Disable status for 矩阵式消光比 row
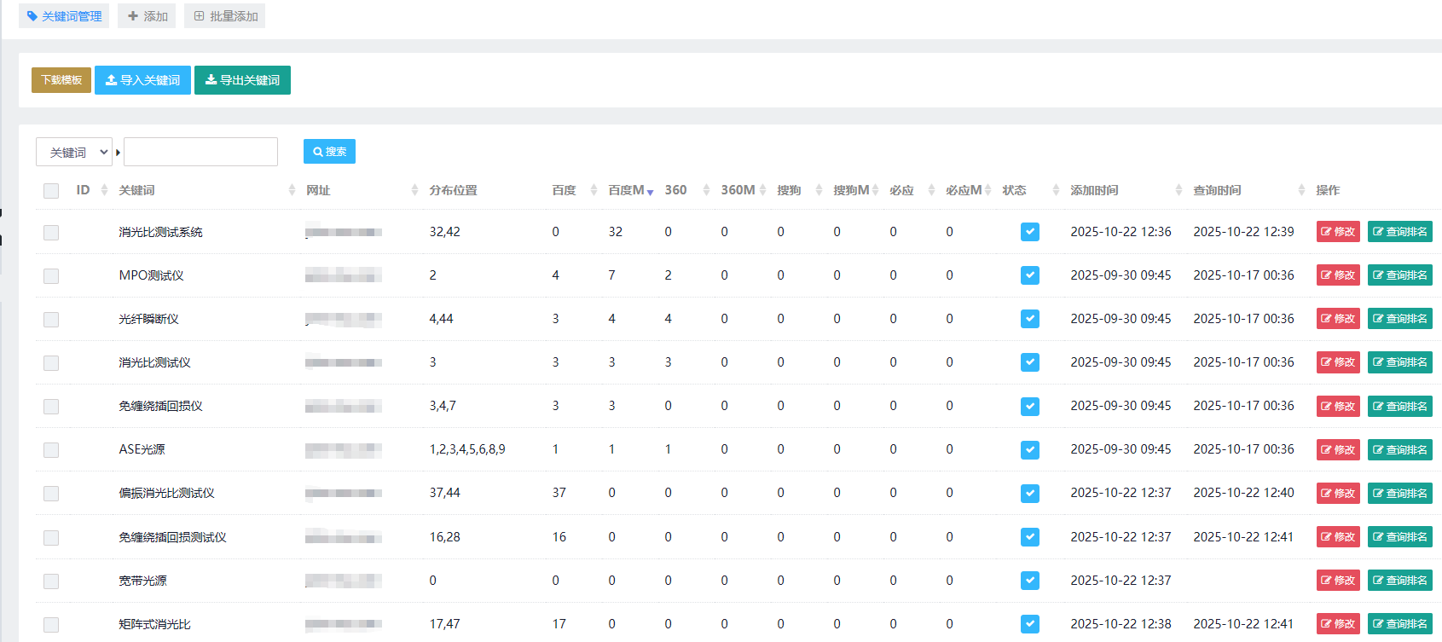Viewport: 1442px width, 642px height. 1030,624
